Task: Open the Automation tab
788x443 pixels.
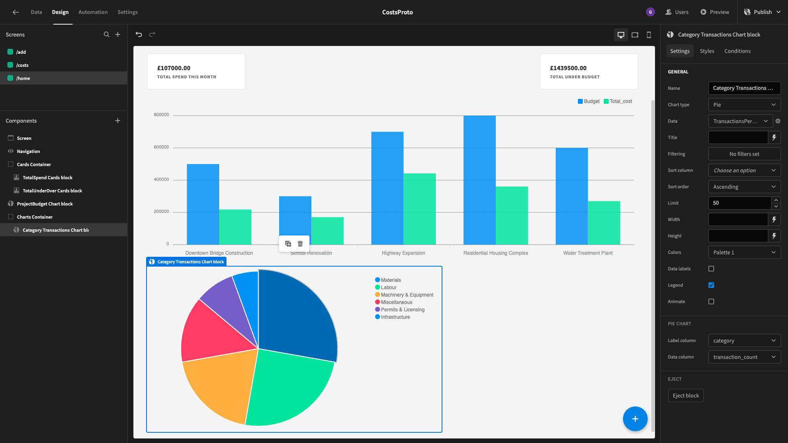Action: [x=93, y=12]
